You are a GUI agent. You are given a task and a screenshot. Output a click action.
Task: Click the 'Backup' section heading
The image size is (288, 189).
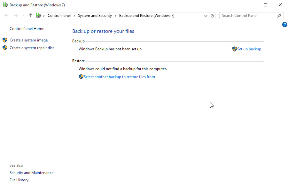(78, 41)
